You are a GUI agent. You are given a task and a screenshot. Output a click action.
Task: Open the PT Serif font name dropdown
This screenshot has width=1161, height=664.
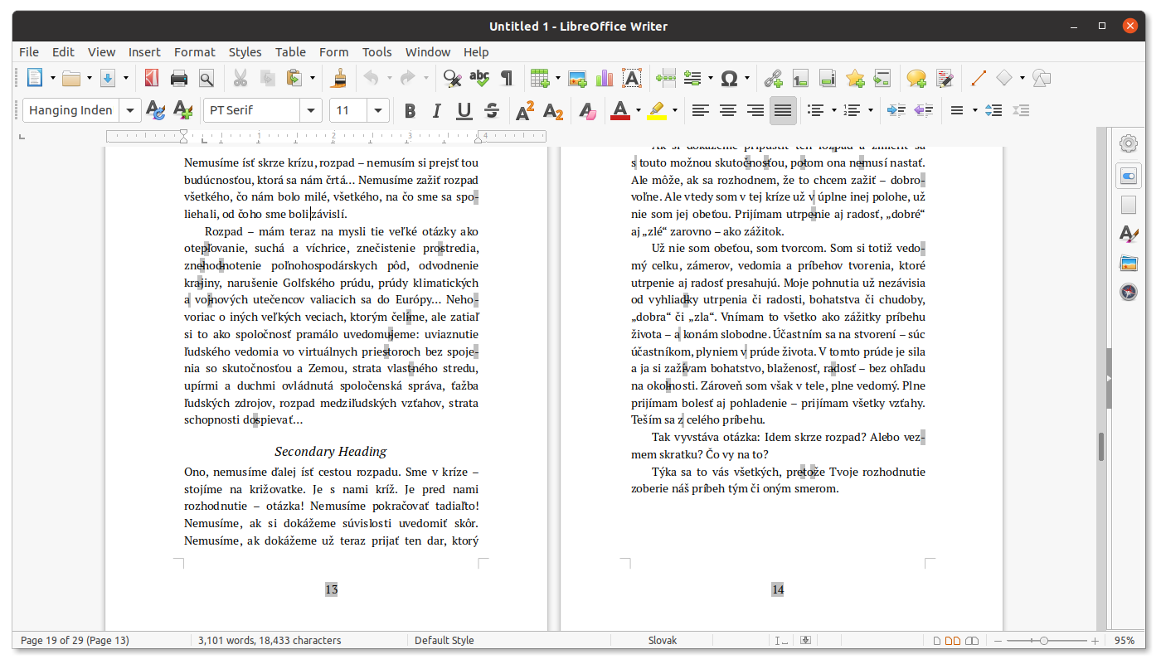[x=311, y=111]
